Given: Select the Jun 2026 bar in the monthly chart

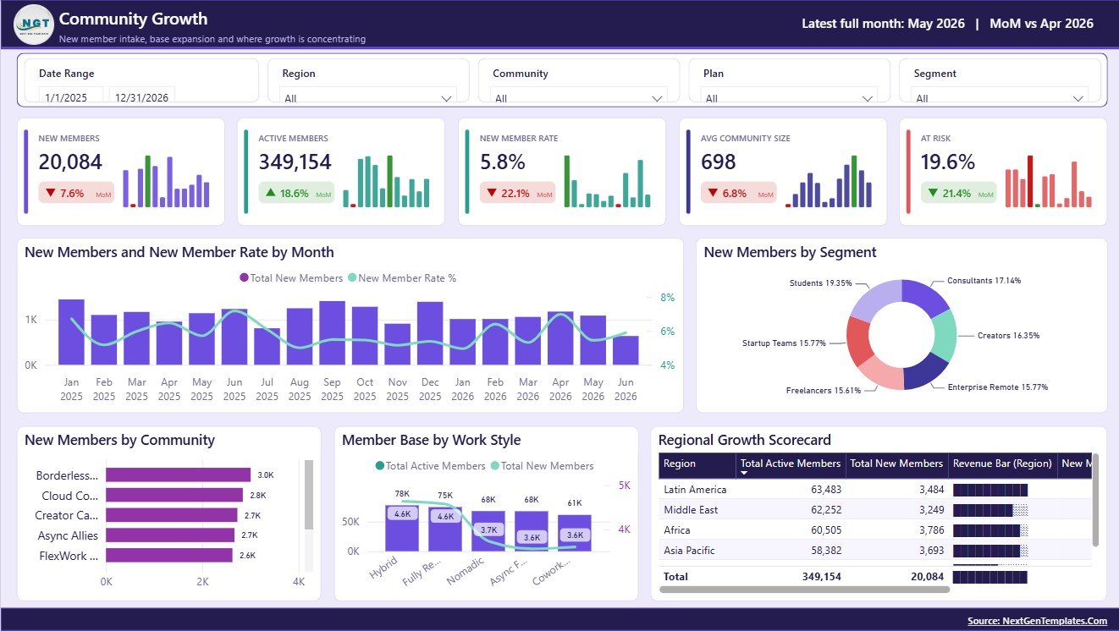Looking at the screenshot, I should pyautogui.click(x=626, y=351).
